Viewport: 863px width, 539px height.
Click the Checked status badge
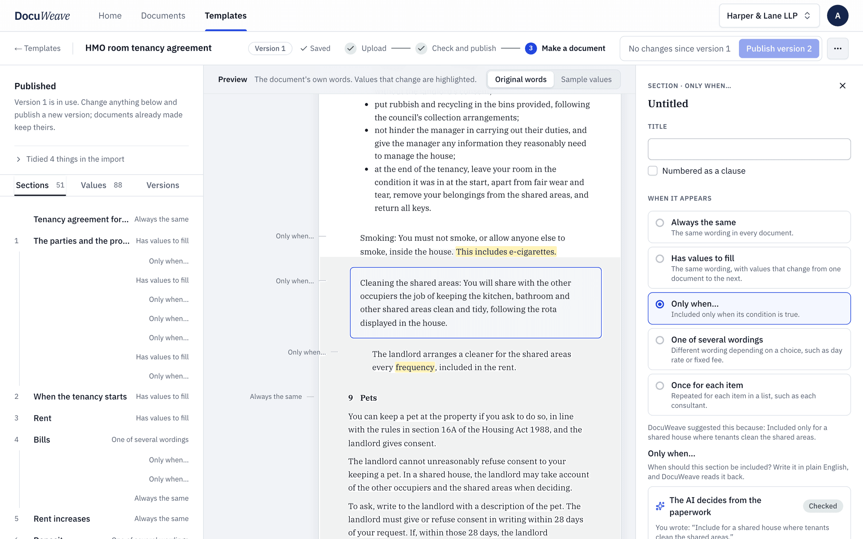[x=822, y=506]
